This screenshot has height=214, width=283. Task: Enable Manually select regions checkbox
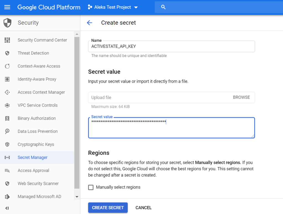click(x=91, y=187)
